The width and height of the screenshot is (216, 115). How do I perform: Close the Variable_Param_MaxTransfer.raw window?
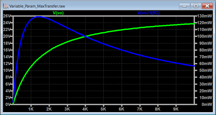(207, 5)
